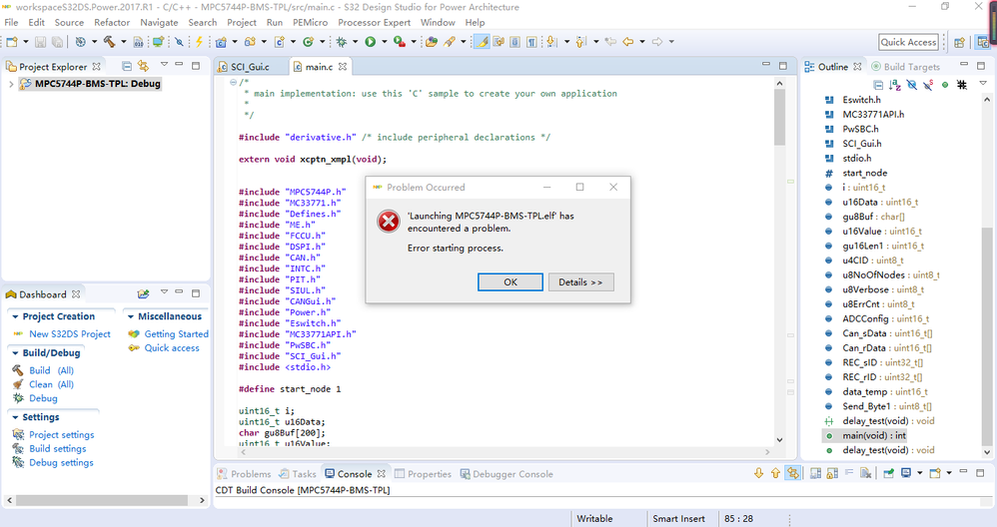Click the Build (All) dashboard link

tap(52, 370)
